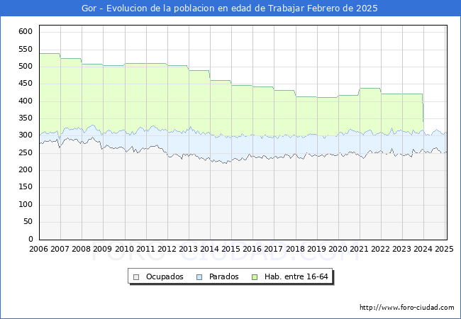Click the Ocupados legend color swatch
The height and width of the screenshot is (319, 461).
point(136,277)
